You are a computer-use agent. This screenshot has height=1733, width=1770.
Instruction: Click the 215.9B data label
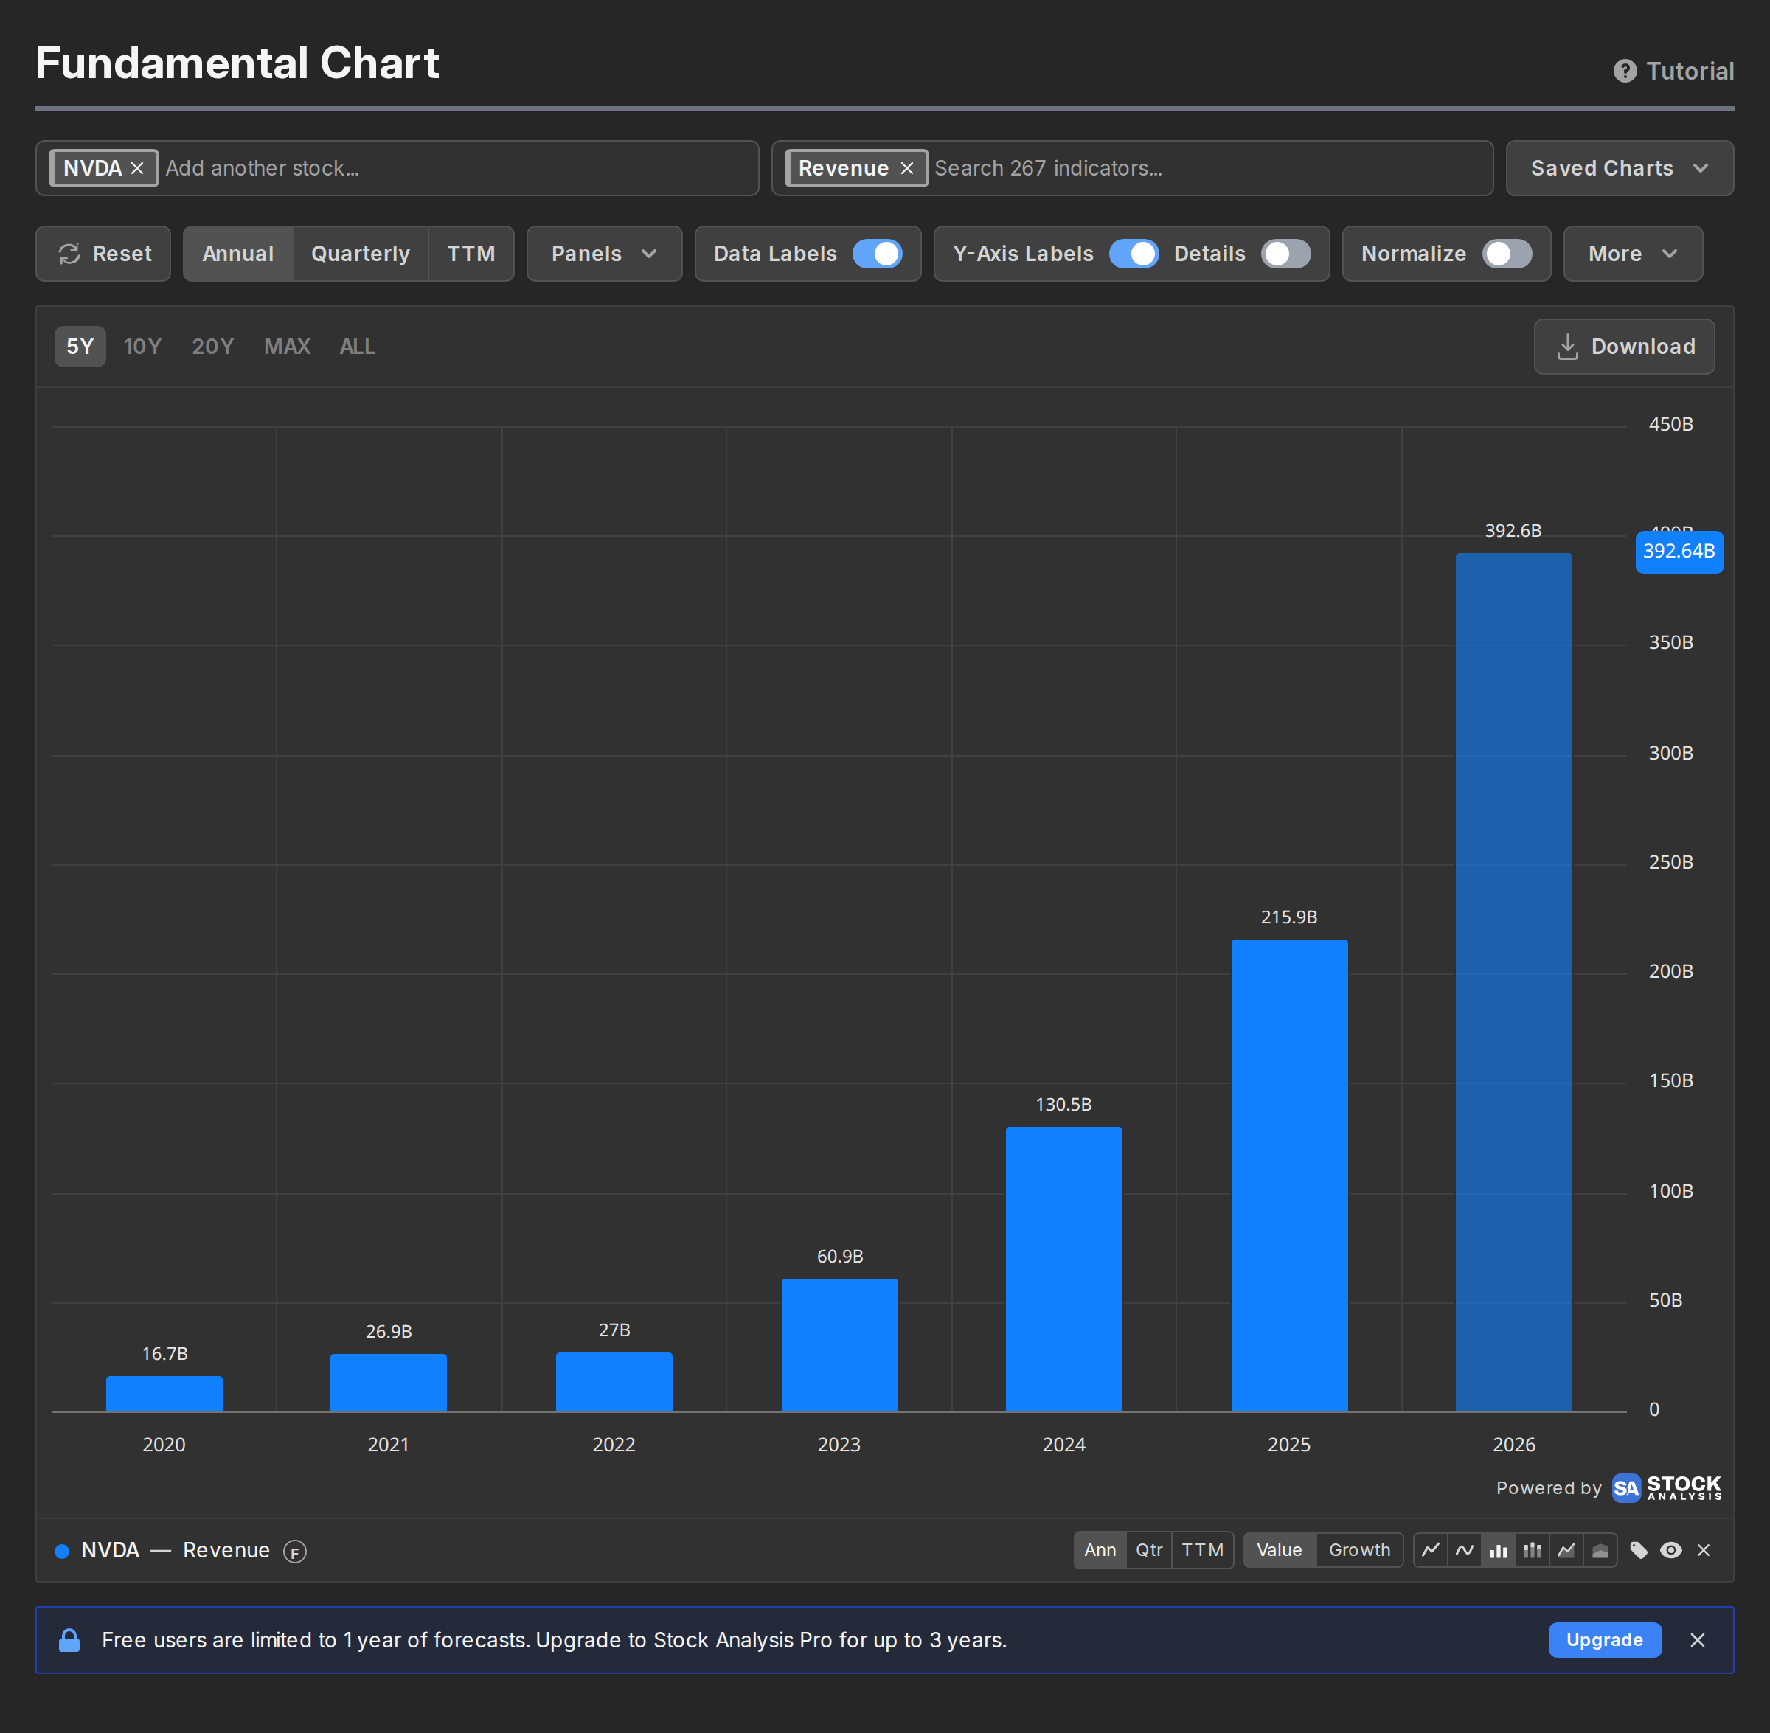click(x=1289, y=917)
